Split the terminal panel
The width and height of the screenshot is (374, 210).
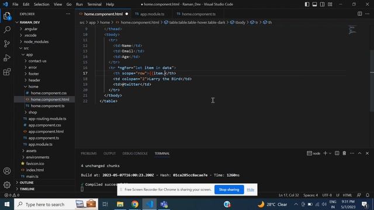337,153
